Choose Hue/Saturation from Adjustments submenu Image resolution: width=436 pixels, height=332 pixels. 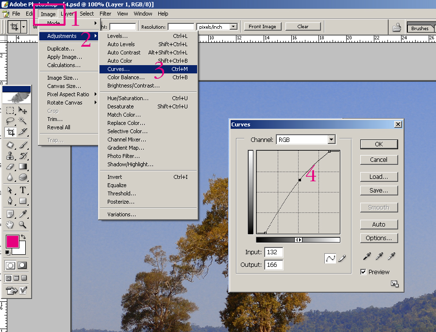tap(128, 98)
